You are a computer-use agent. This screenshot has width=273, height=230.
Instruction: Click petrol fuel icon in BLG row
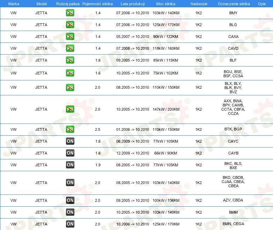click(70, 25)
